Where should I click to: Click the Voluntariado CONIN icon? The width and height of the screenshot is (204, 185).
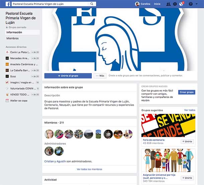pyautogui.click(x=7, y=89)
